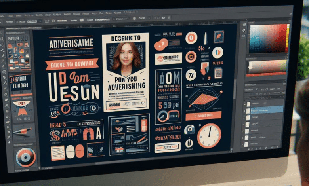Image resolution: width=309 pixels, height=186 pixels.
Task: Select the camera icon left of the clock
Action: click(x=189, y=129)
